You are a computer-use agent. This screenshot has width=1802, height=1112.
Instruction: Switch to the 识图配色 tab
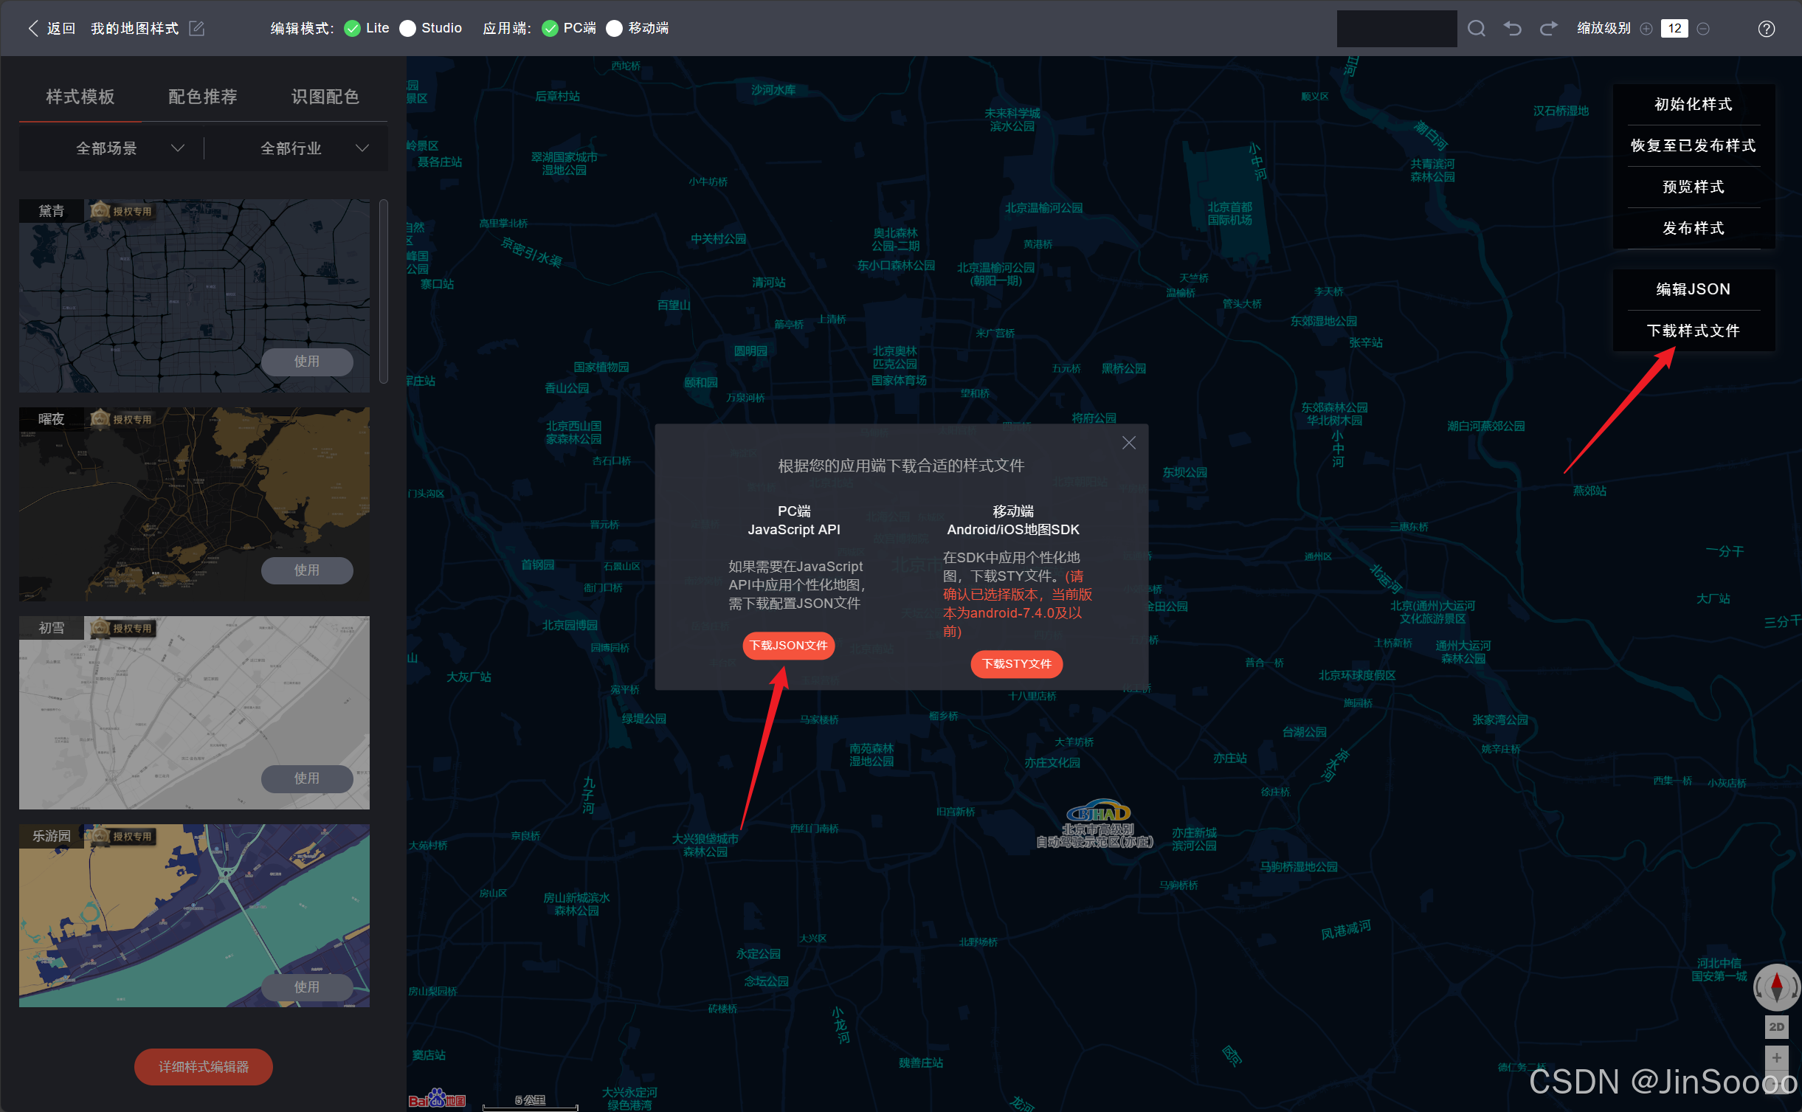[325, 96]
